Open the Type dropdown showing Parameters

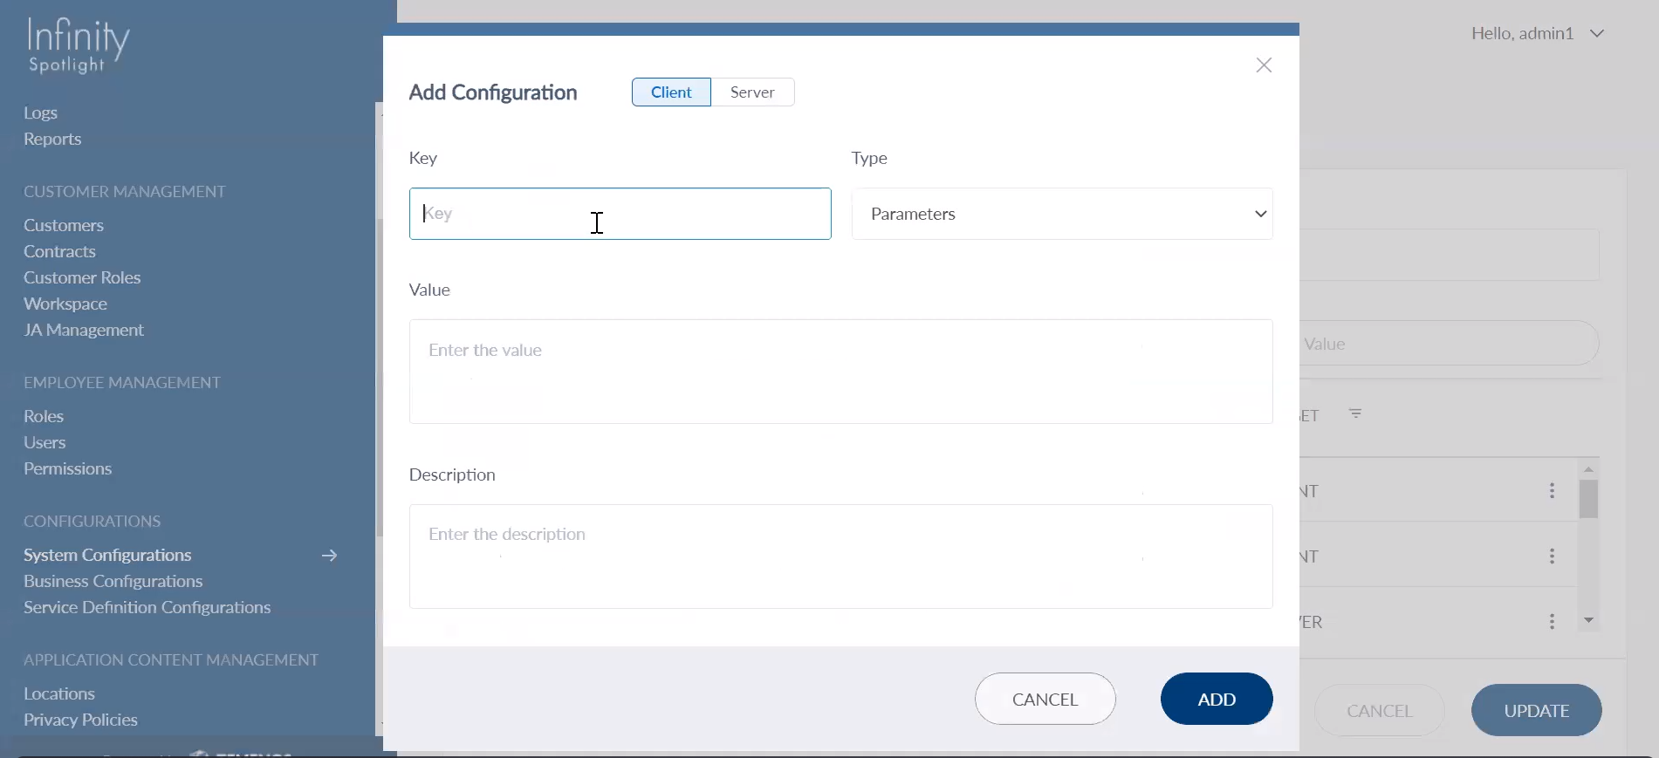[1061, 215]
